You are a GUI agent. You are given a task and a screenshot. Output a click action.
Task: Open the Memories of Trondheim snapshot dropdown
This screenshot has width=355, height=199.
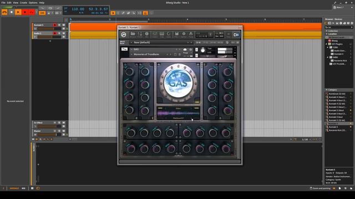click(131, 54)
